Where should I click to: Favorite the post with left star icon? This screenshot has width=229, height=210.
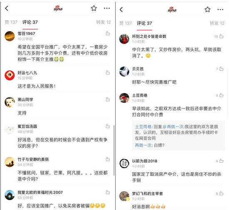[x=94, y=8]
